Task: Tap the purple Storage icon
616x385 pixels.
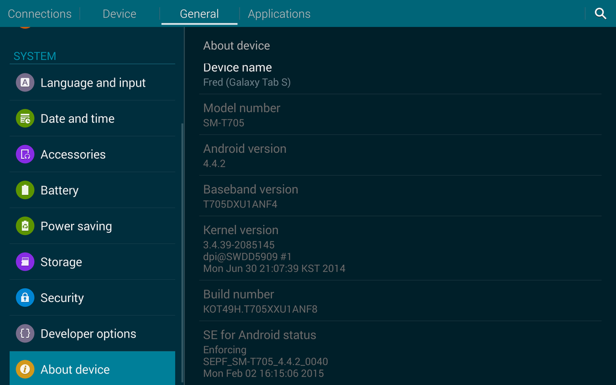Action: coord(25,262)
